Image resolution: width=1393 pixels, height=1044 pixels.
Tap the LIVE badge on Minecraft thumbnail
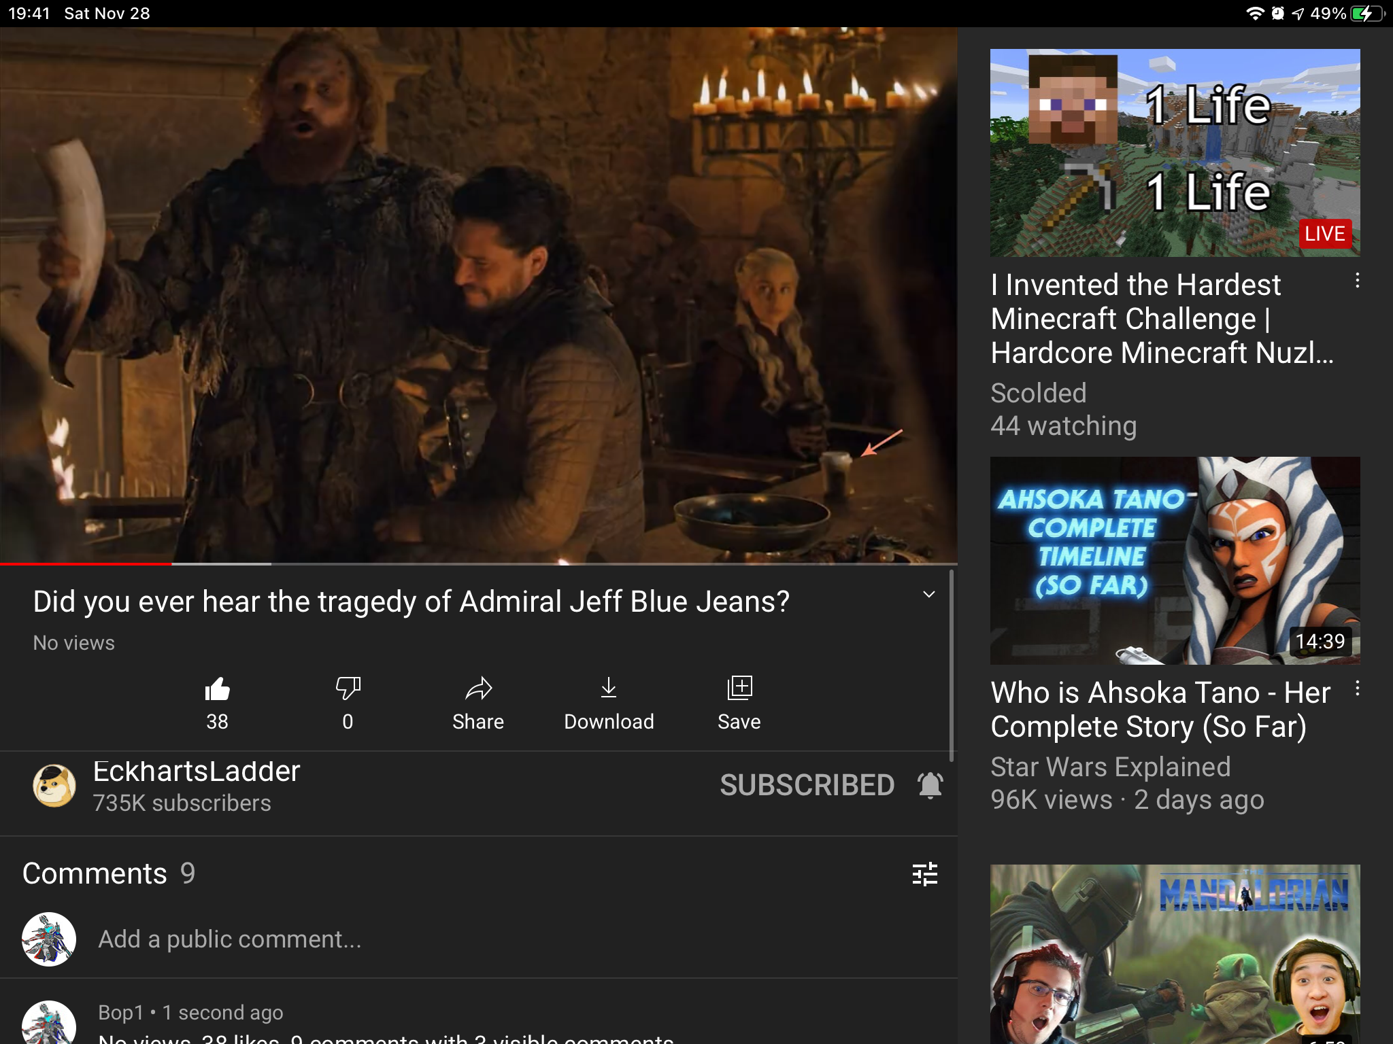tap(1325, 234)
